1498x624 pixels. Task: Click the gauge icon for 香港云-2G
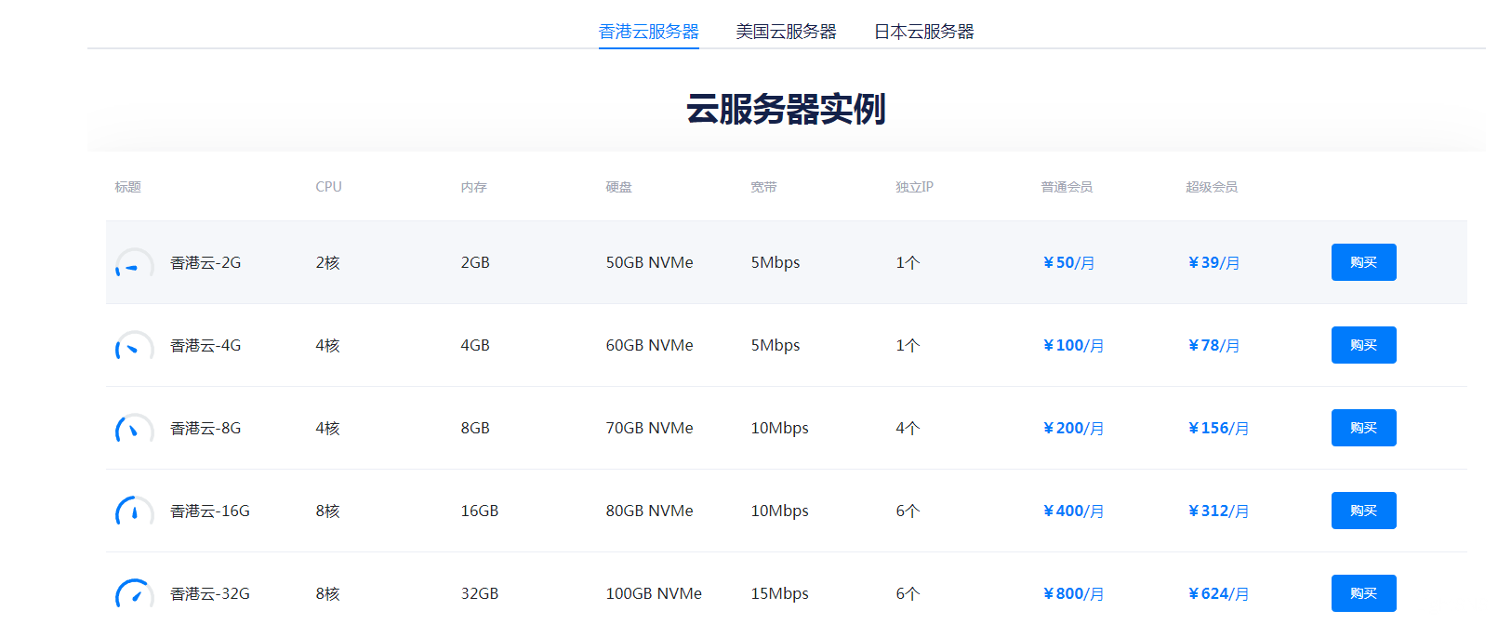pyautogui.click(x=135, y=263)
